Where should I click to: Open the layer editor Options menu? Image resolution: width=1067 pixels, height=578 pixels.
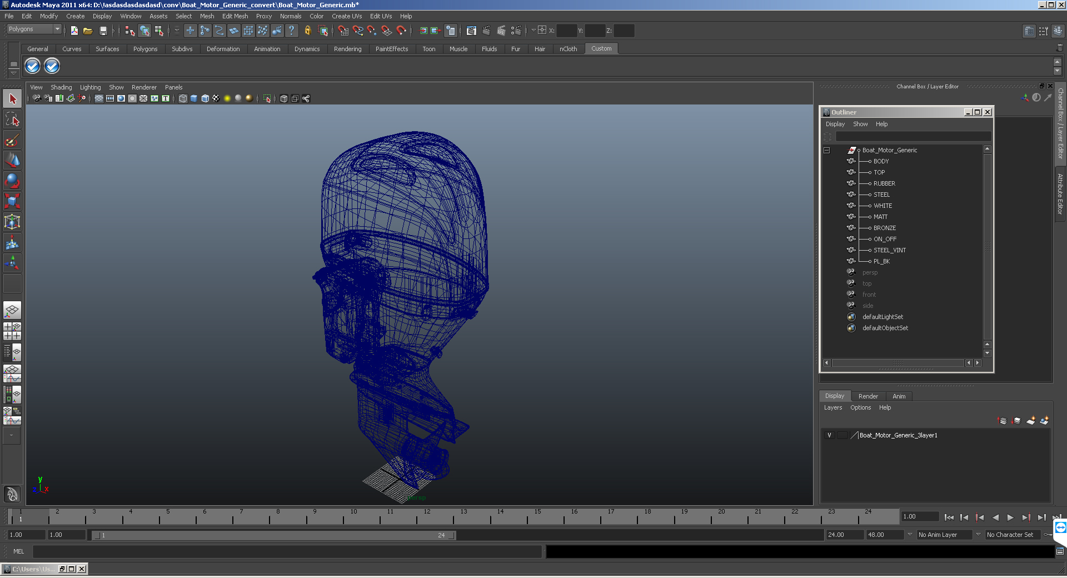click(860, 407)
